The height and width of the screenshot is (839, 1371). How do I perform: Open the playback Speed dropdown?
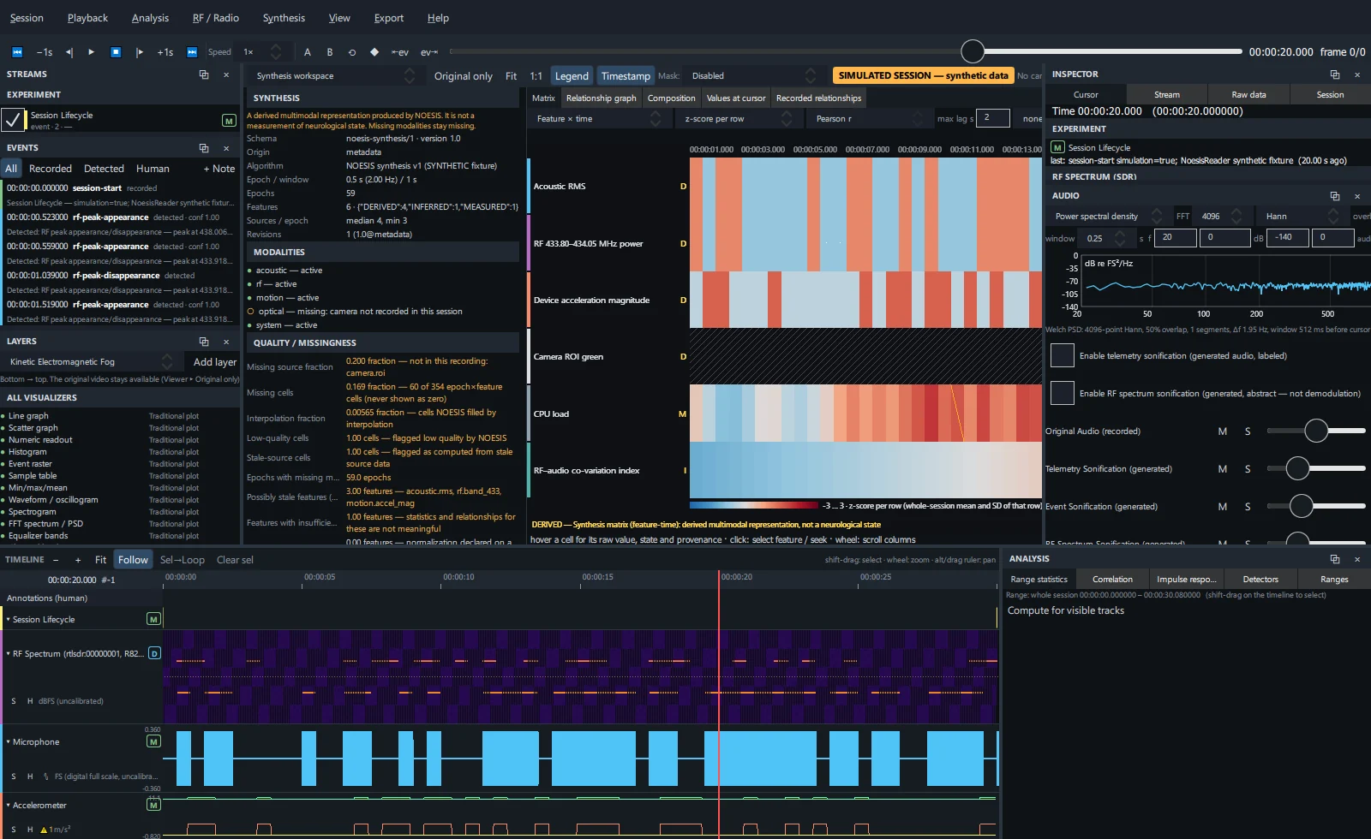click(x=261, y=52)
